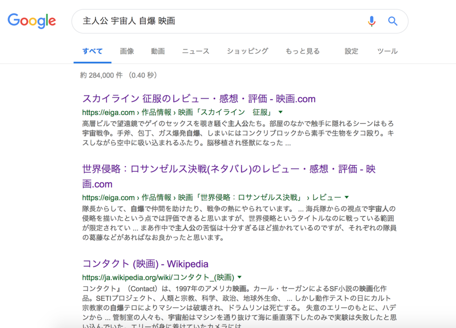
Task: Expand dropdown arrow after 世界侵略 レビュー URL
Action: pos(346,197)
